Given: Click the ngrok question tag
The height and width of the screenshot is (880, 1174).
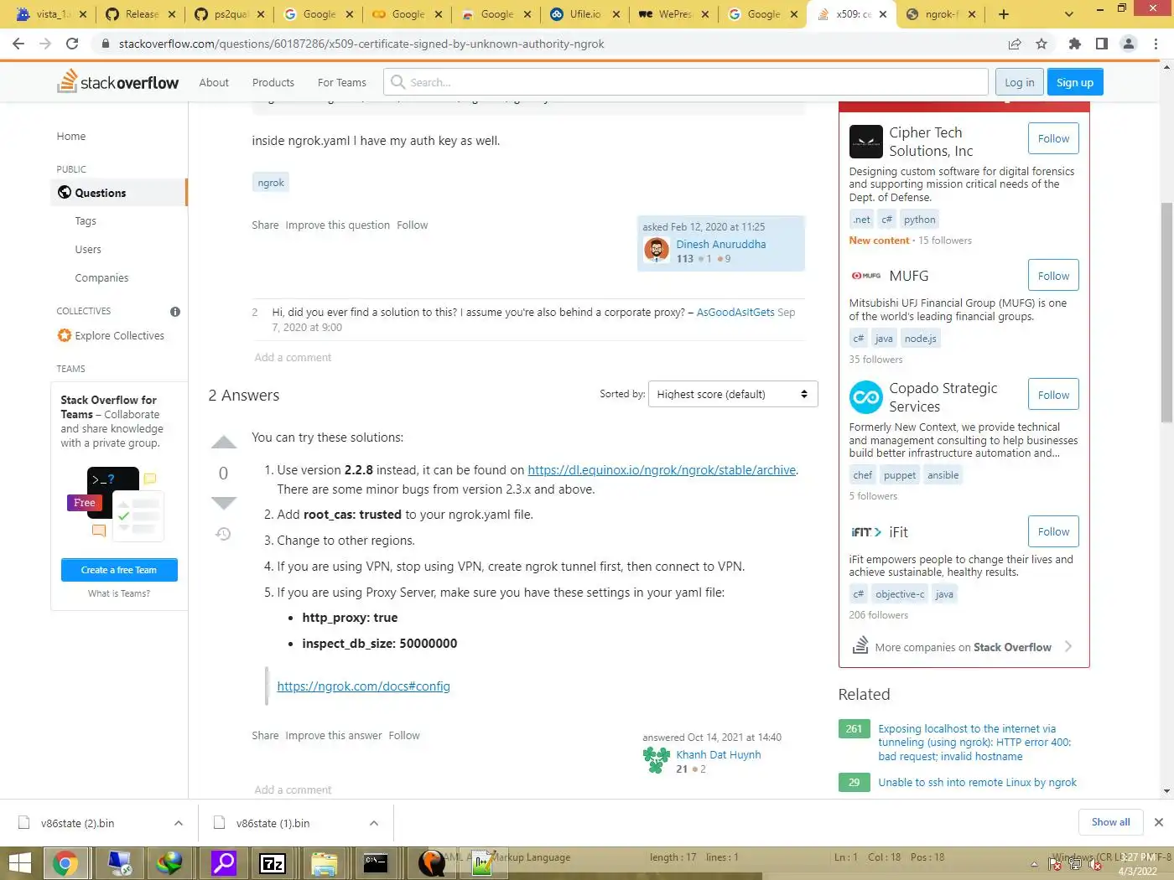Looking at the screenshot, I should point(271,183).
